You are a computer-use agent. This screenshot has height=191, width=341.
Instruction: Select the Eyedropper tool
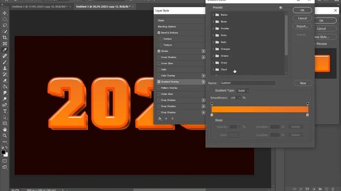pyautogui.click(x=5, y=50)
